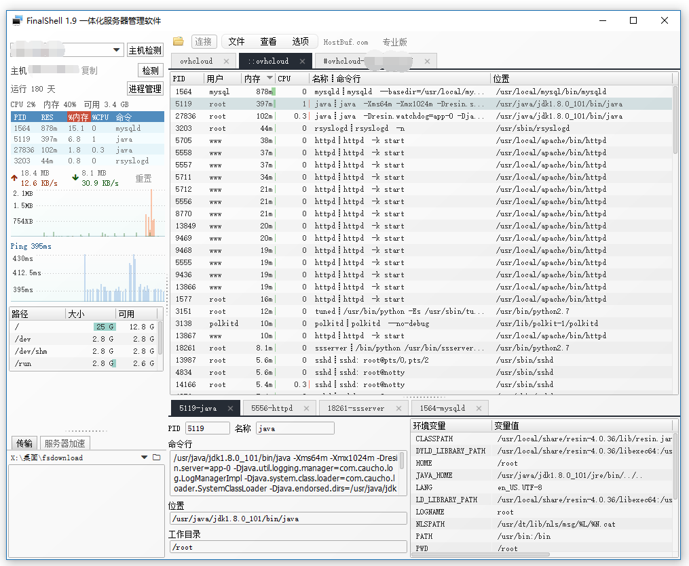Run 主机检测 host check
Image resolution: width=689 pixels, height=566 pixels.
(x=145, y=49)
